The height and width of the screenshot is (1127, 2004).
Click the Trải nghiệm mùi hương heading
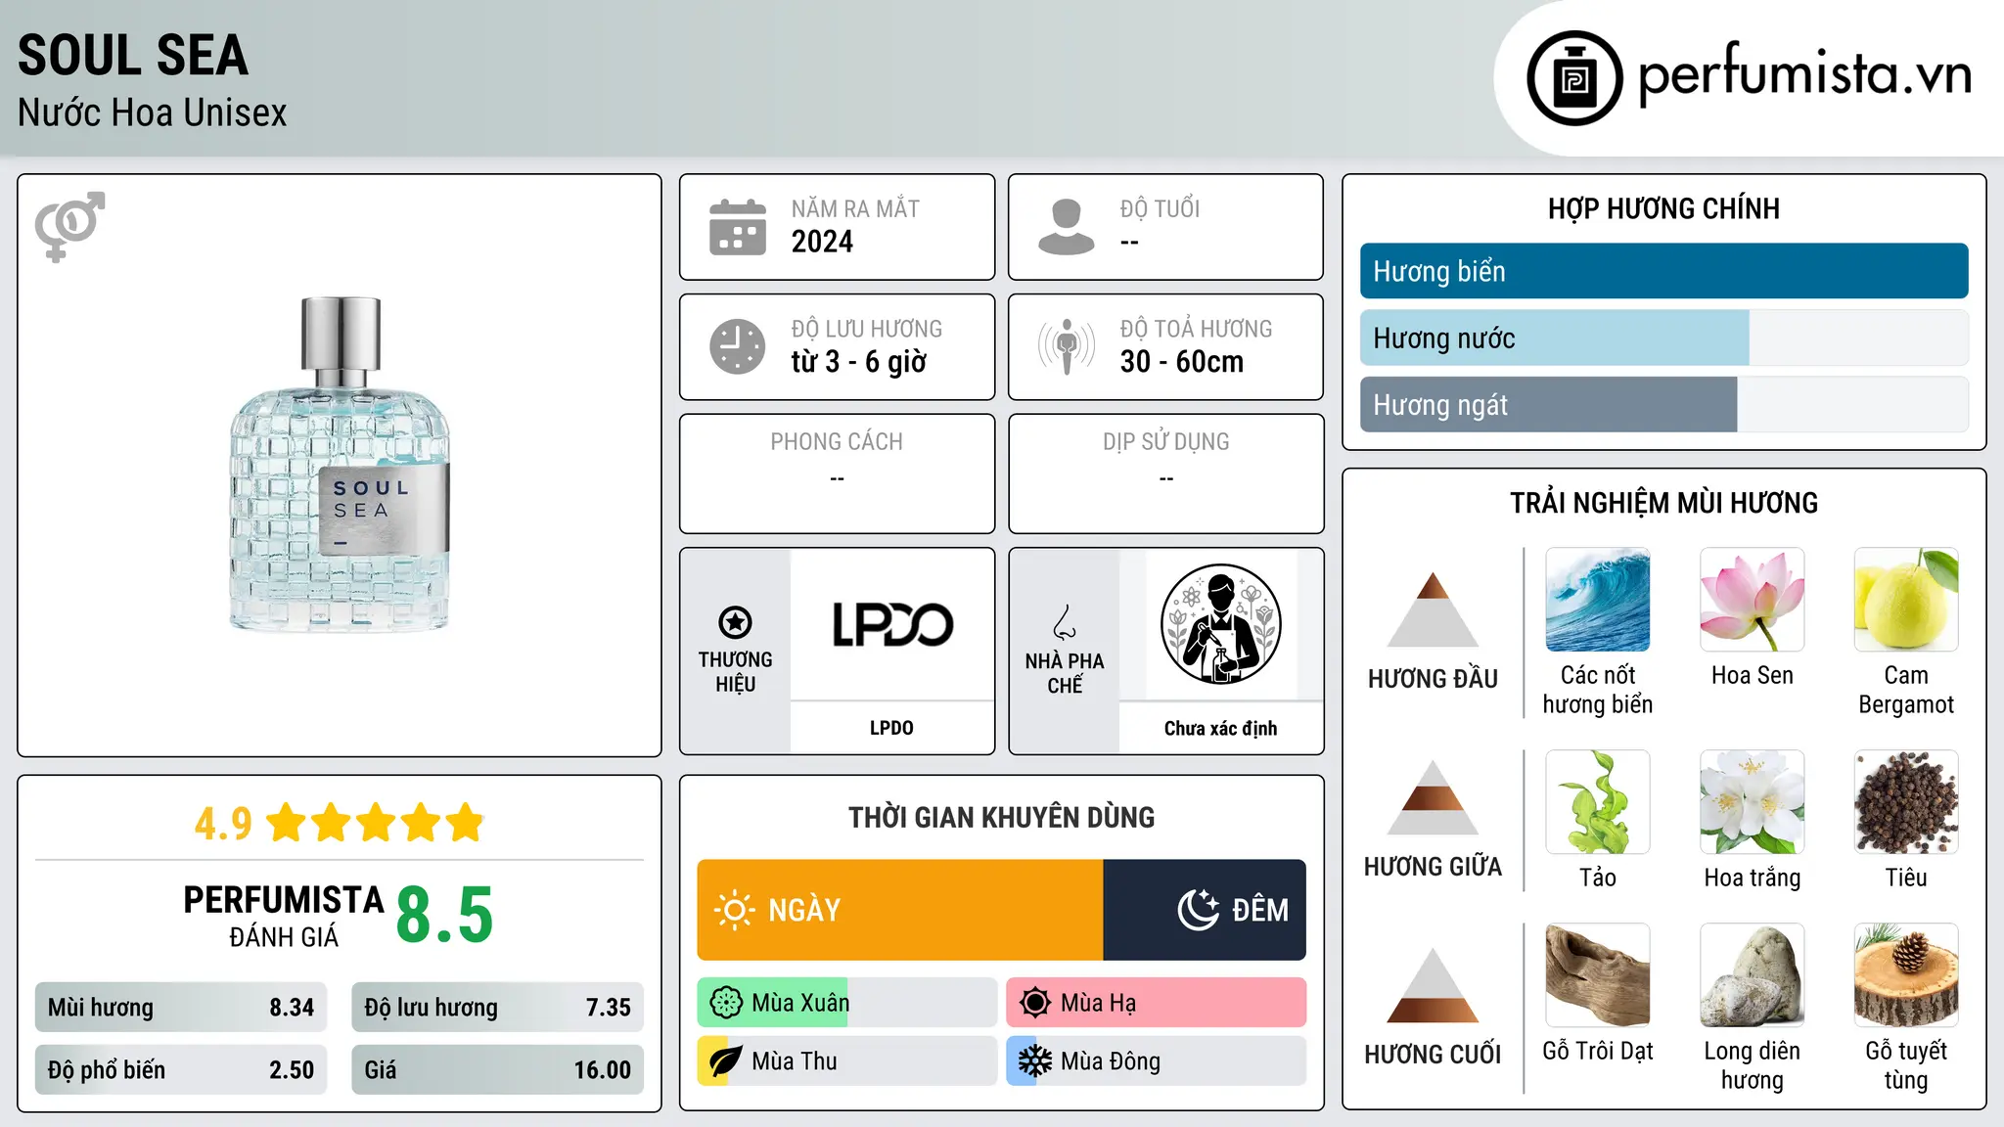point(1663,503)
